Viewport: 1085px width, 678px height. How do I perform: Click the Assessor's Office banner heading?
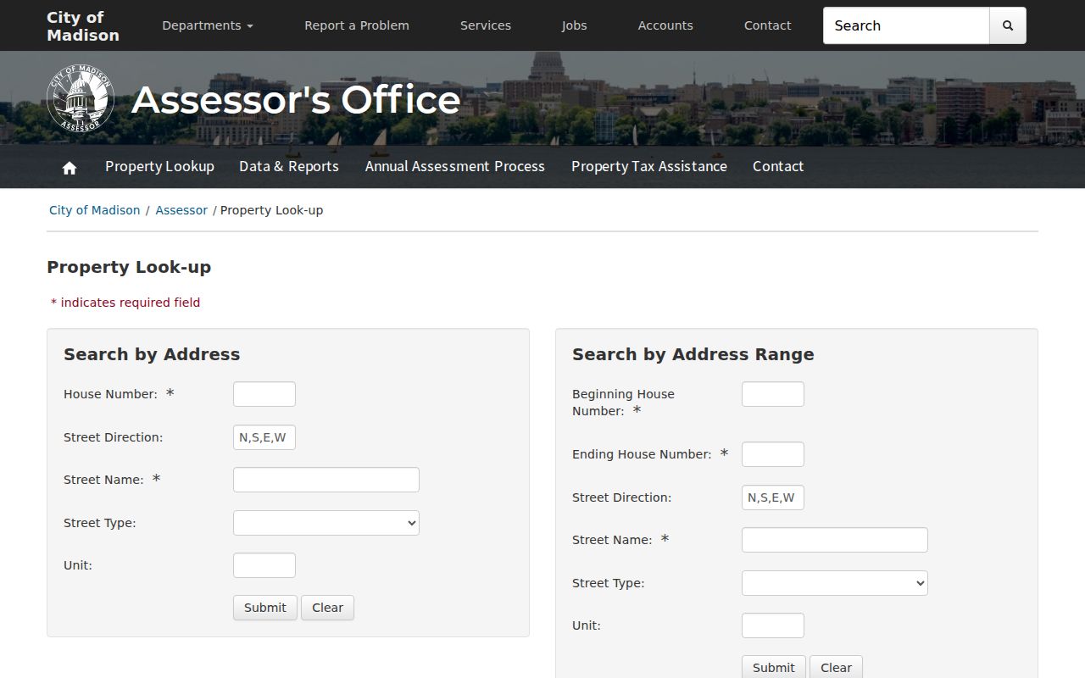pos(296,99)
